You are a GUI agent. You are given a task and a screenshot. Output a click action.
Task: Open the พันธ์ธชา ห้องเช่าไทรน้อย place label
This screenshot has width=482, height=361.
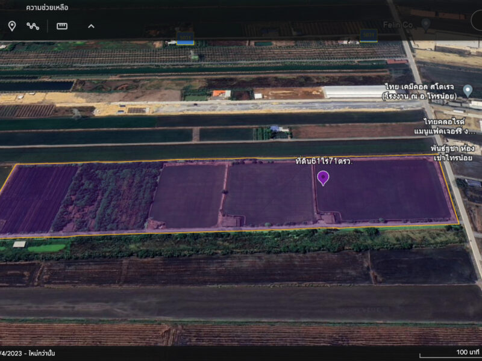[452, 153]
